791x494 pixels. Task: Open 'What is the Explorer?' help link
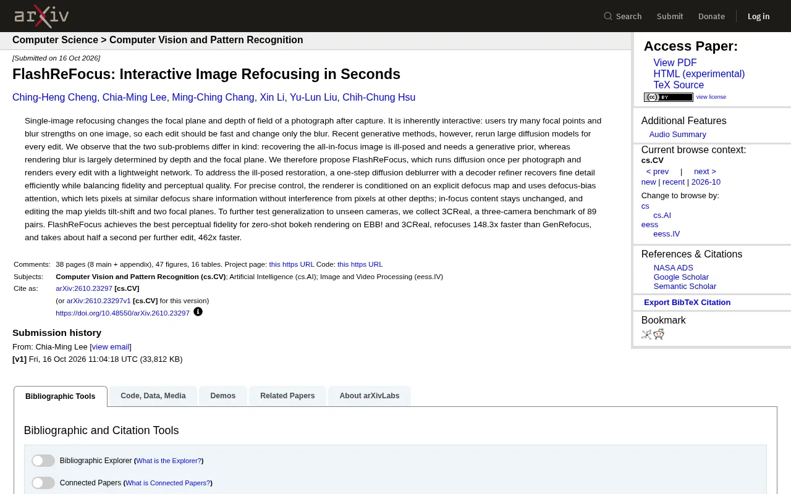[x=169, y=461]
